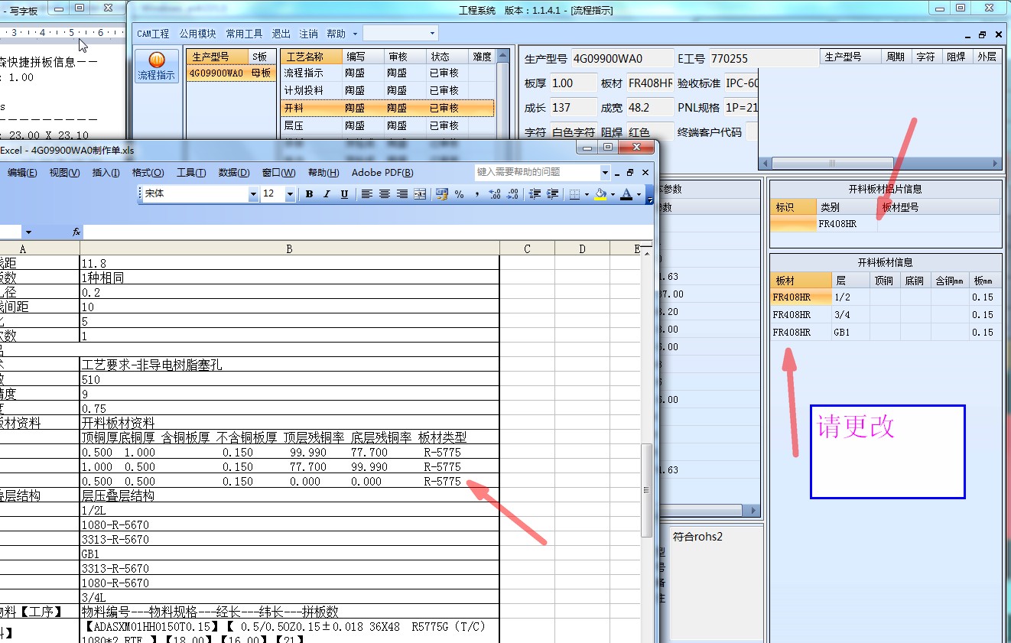Select the 开料 process row

point(387,109)
